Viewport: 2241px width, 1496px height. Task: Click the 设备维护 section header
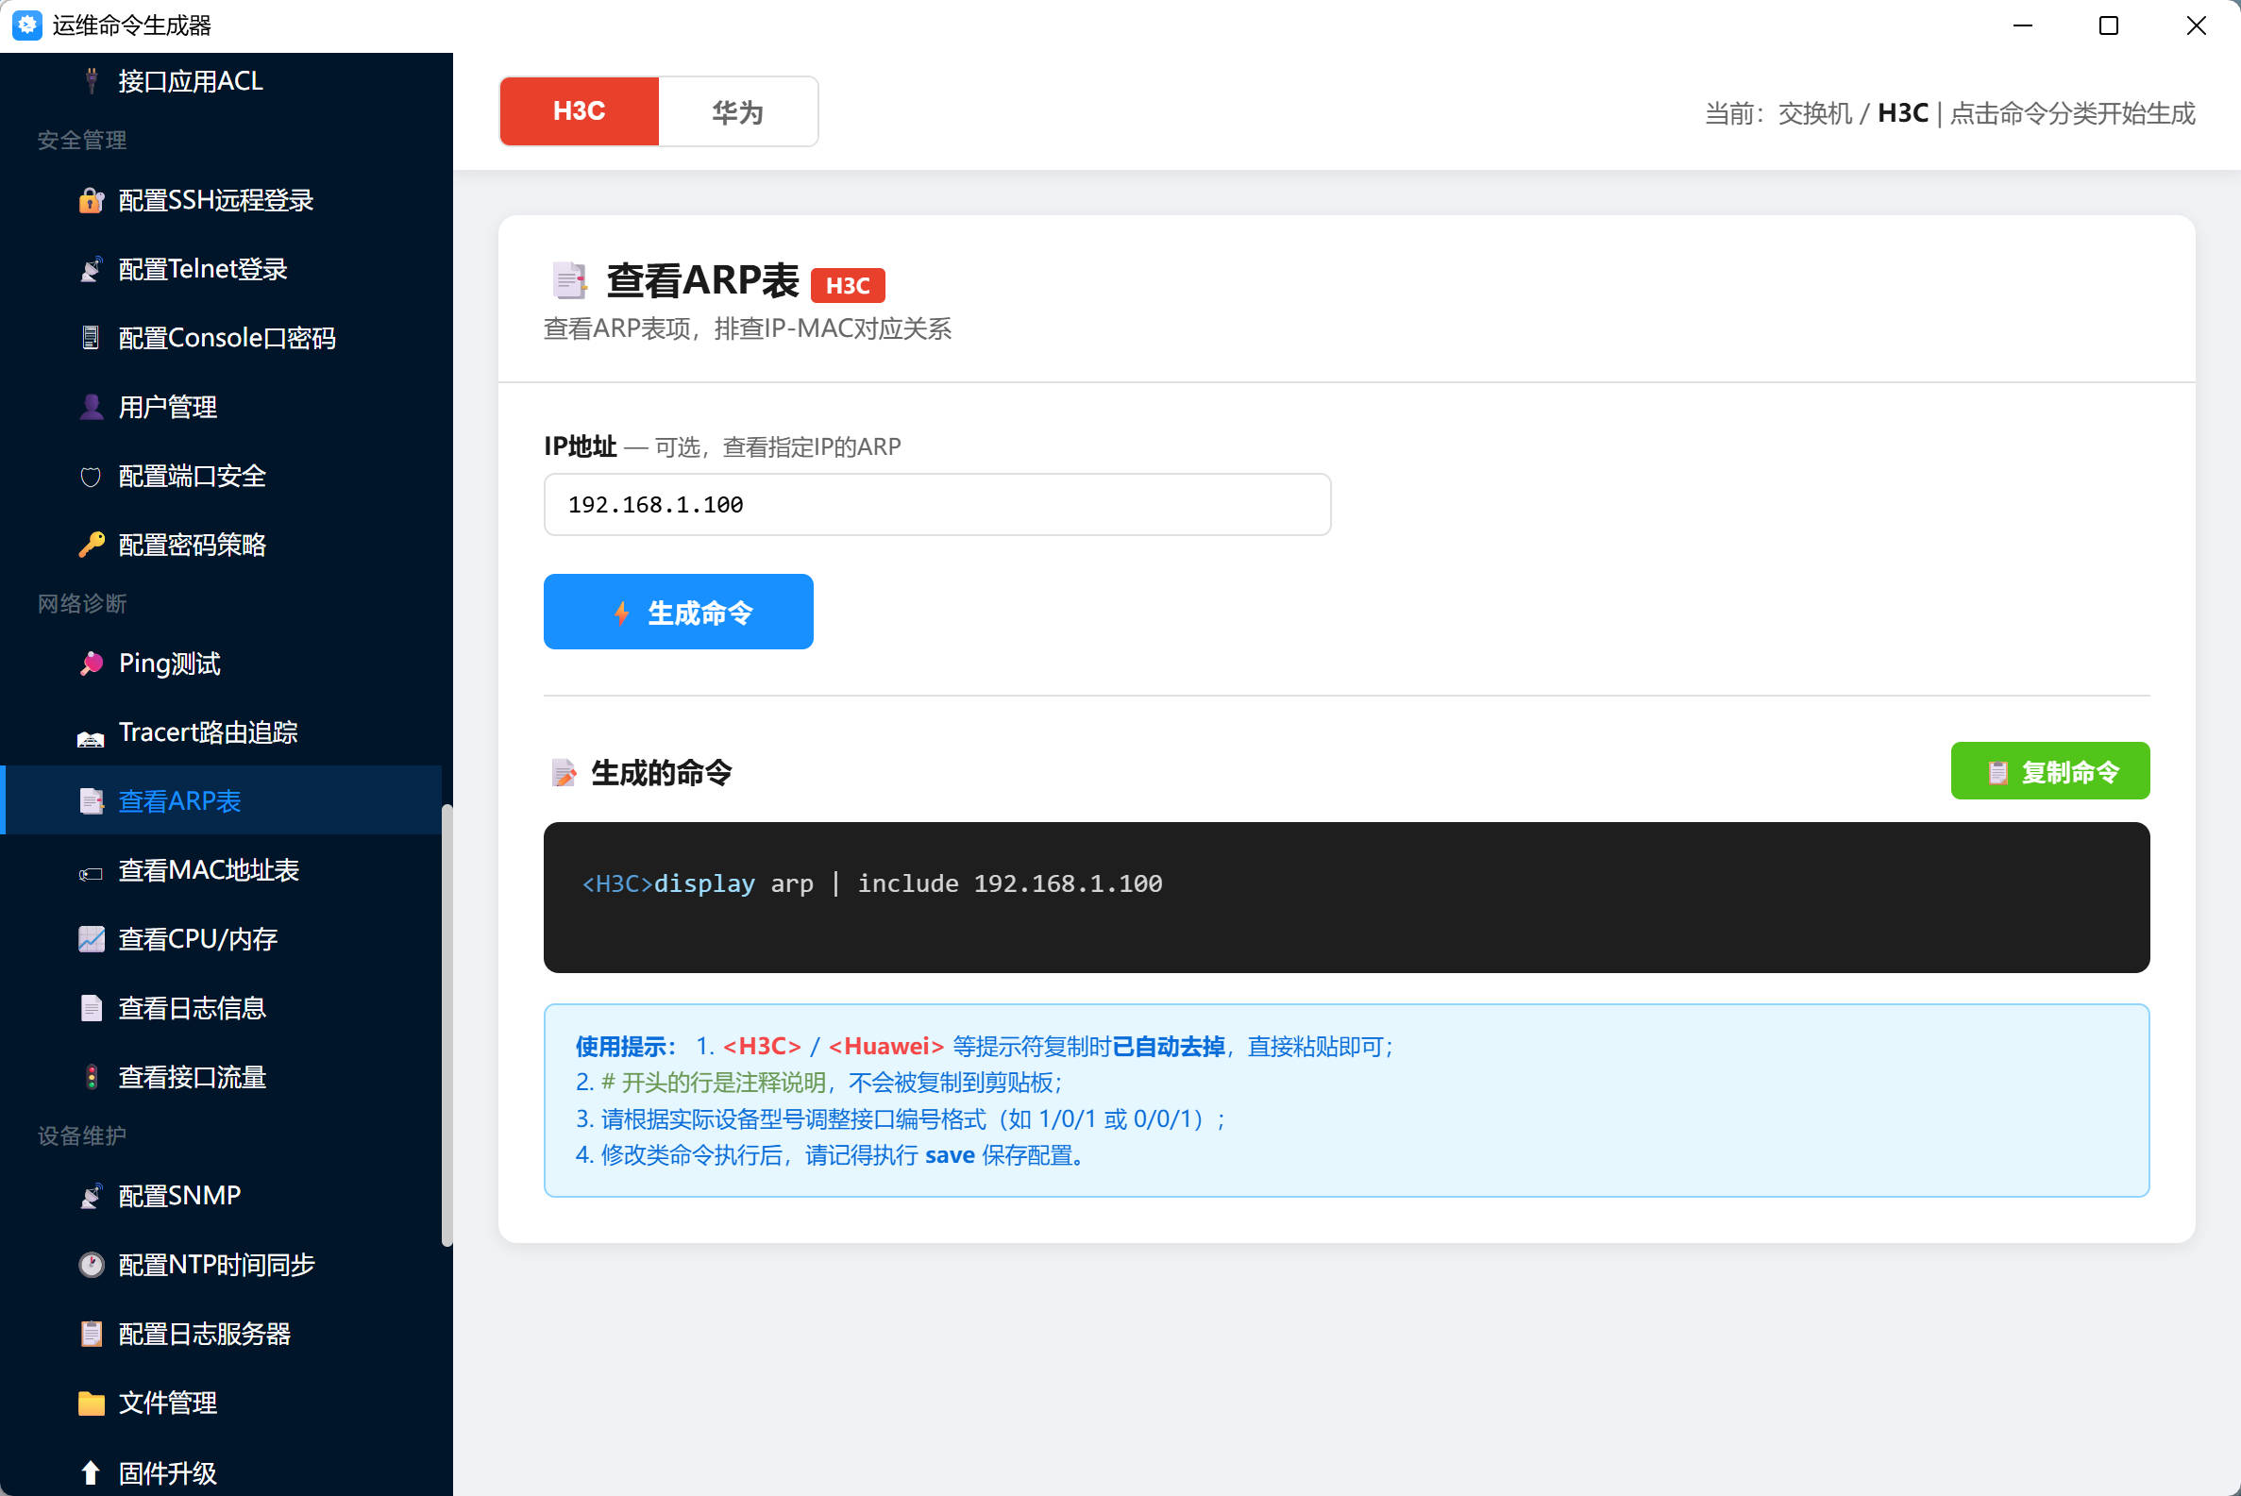tap(82, 1136)
